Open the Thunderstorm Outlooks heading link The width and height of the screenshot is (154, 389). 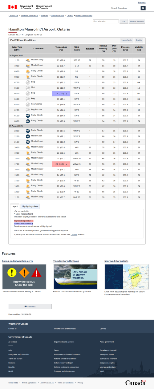pyautogui.click(x=66, y=261)
